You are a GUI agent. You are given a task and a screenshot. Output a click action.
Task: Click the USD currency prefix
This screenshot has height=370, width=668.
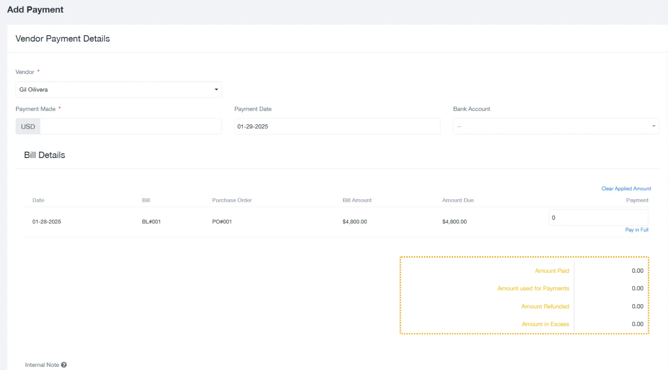(x=28, y=127)
